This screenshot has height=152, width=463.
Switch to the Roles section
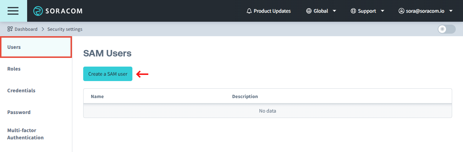(14, 69)
